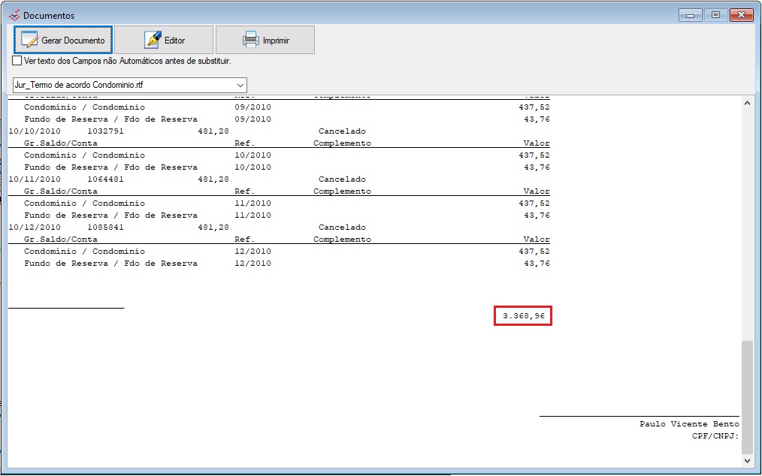
Task: Close the Documentos window
Action: [x=740, y=15]
